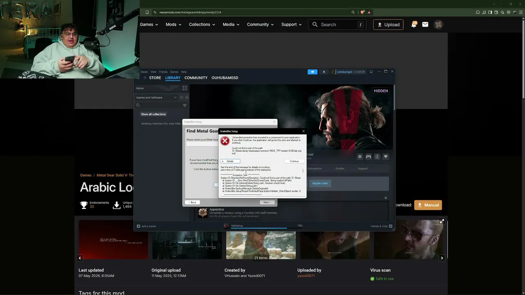Click Maybe Later on Steam page
Image resolution: width=525 pixels, height=295 pixels.
[x=320, y=183]
